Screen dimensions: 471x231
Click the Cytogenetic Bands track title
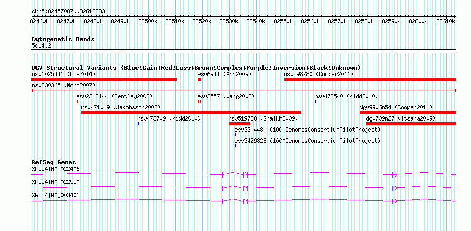63,39
